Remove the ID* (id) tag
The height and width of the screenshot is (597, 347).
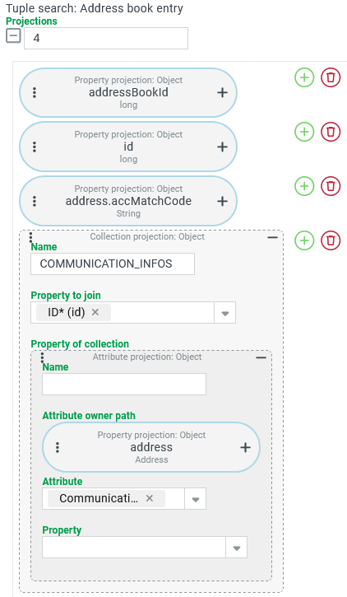pyautogui.click(x=95, y=312)
